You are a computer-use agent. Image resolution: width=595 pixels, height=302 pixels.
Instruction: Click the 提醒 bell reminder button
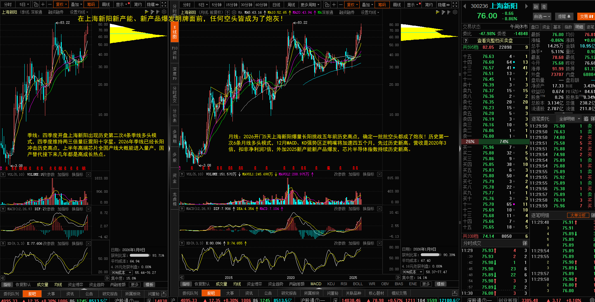[x=564, y=16]
